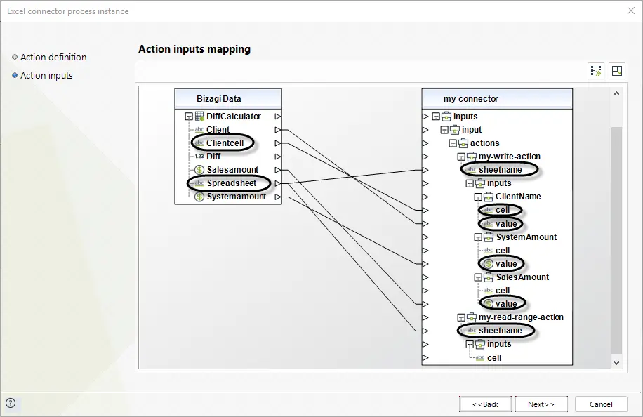643x417 pixels.
Task: Collapse the input node under inputs
Action: click(444, 130)
